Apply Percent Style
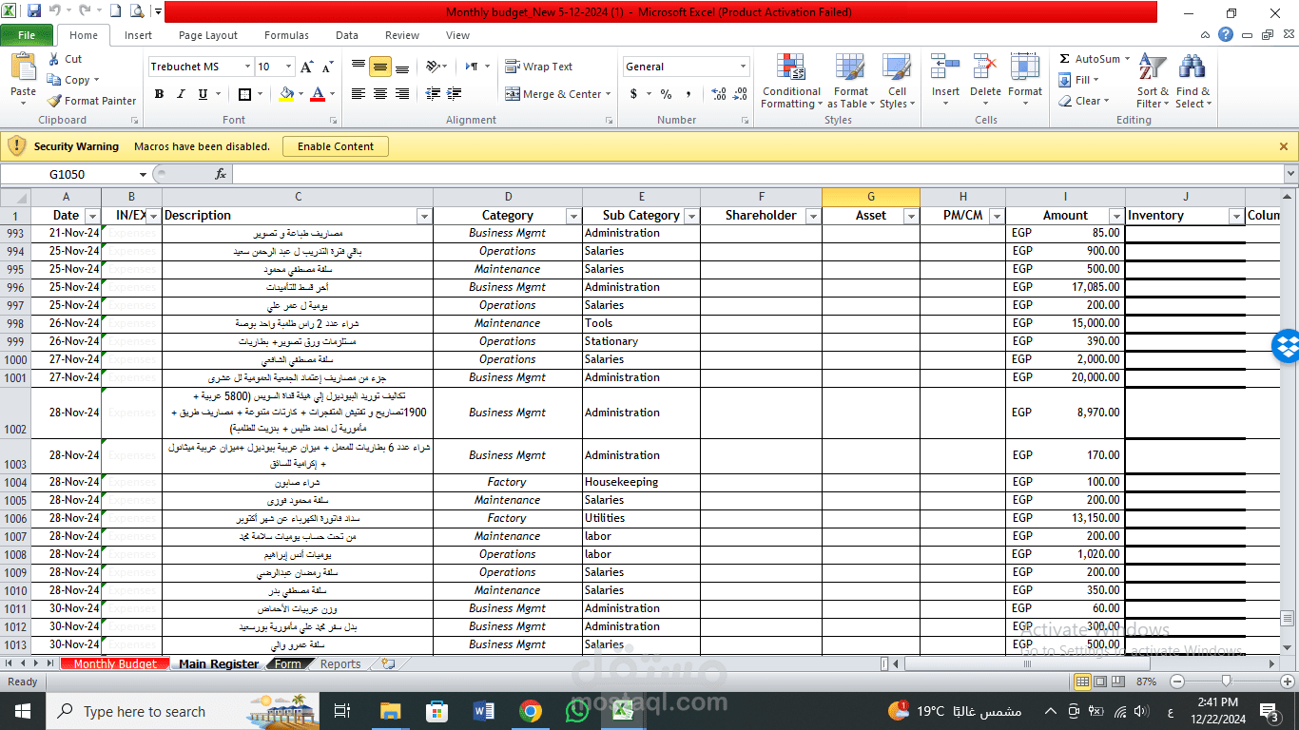This screenshot has height=730, width=1299. coord(666,94)
